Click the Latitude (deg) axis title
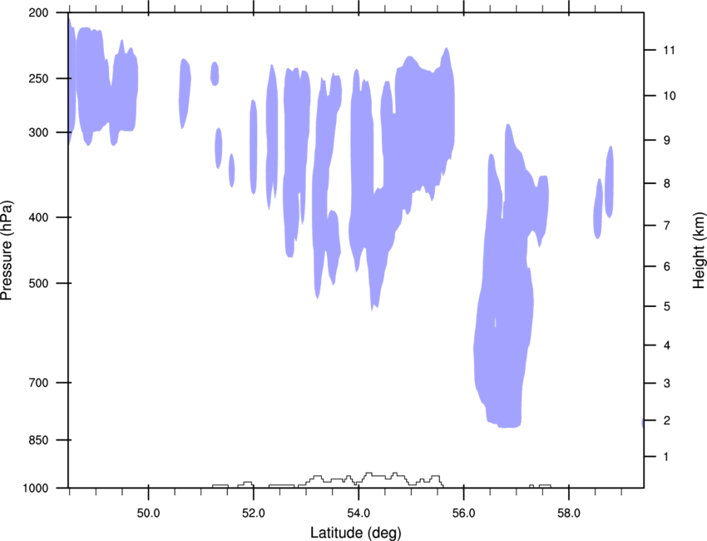Viewport: 707px width, 541px height. point(356,532)
